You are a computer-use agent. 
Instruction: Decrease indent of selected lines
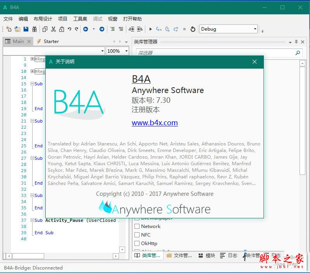point(131,29)
